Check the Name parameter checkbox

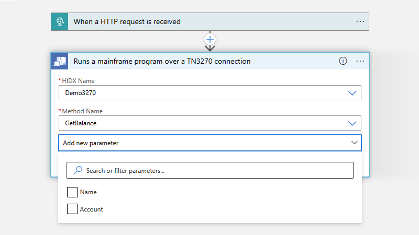click(x=72, y=192)
